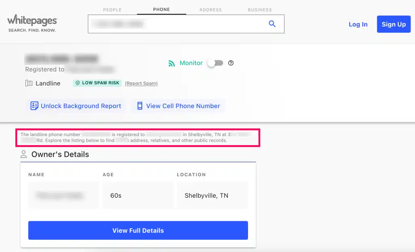
Task: Click the NAME column header
Action: point(36,175)
